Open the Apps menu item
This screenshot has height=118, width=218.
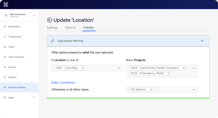[x=11, y=97]
